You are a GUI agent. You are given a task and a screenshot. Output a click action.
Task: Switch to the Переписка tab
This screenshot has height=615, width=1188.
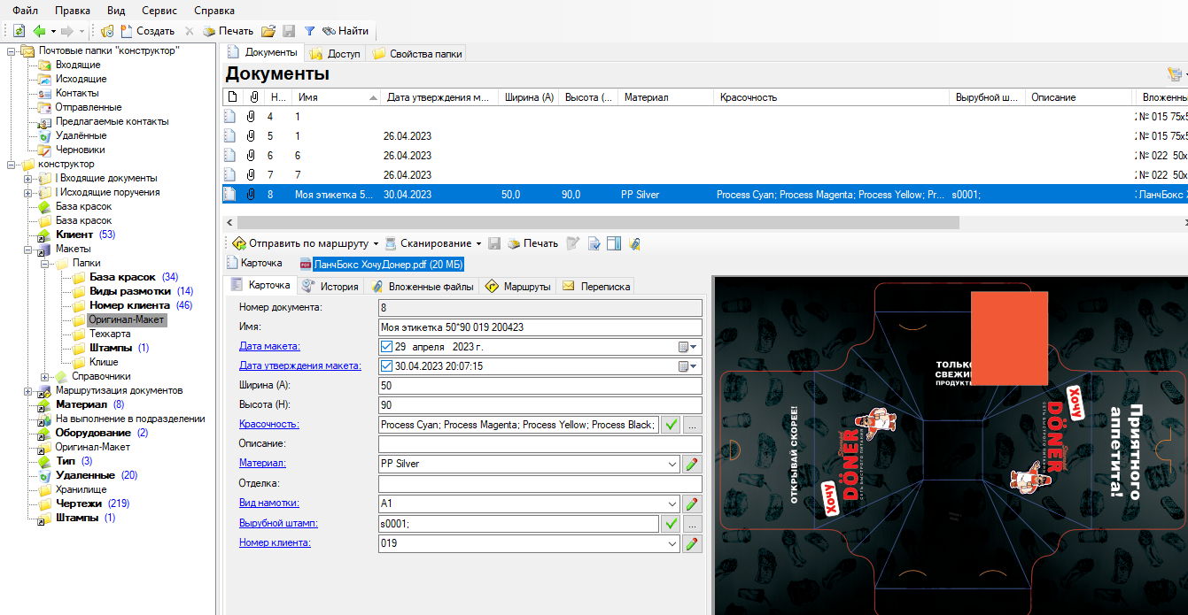coord(595,287)
